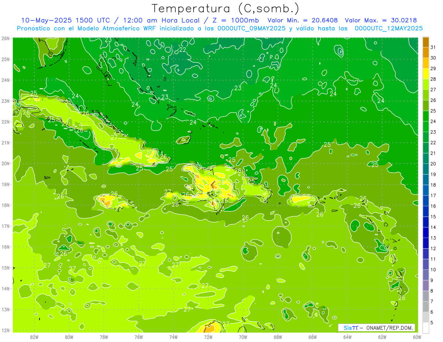Image resolution: width=443 pixels, height=342 pixels.
Task: Click the contour label 28 over Hispaniola
Action: pos(221,182)
